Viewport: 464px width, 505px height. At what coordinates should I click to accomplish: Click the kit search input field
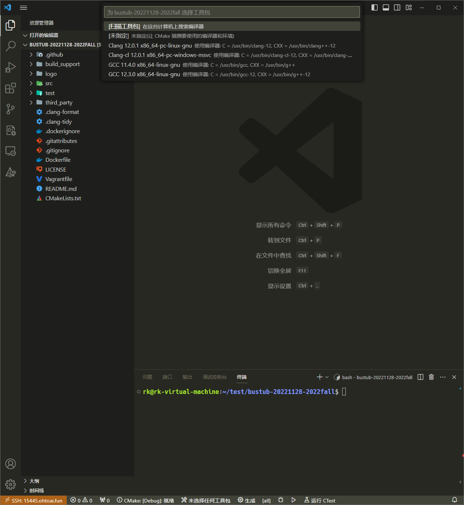232,12
